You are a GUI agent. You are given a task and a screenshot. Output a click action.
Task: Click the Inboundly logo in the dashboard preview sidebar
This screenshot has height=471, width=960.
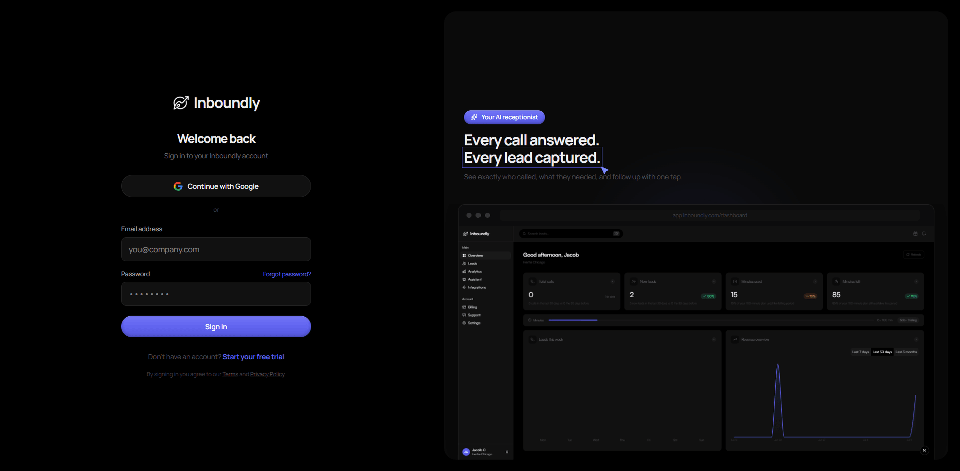476,234
